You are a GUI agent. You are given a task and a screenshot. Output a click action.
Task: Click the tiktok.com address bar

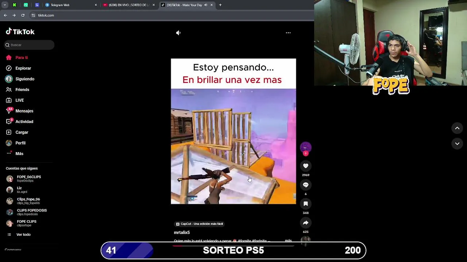171,15
